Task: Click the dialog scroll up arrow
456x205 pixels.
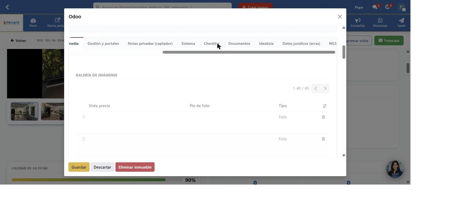Action: [x=344, y=28]
